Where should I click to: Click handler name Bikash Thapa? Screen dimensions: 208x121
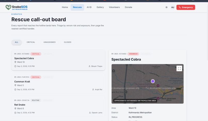point(97,66)
